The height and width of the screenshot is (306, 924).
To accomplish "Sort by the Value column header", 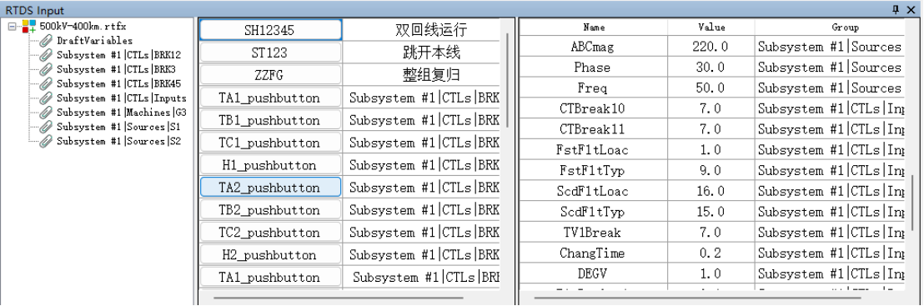I will [x=711, y=28].
